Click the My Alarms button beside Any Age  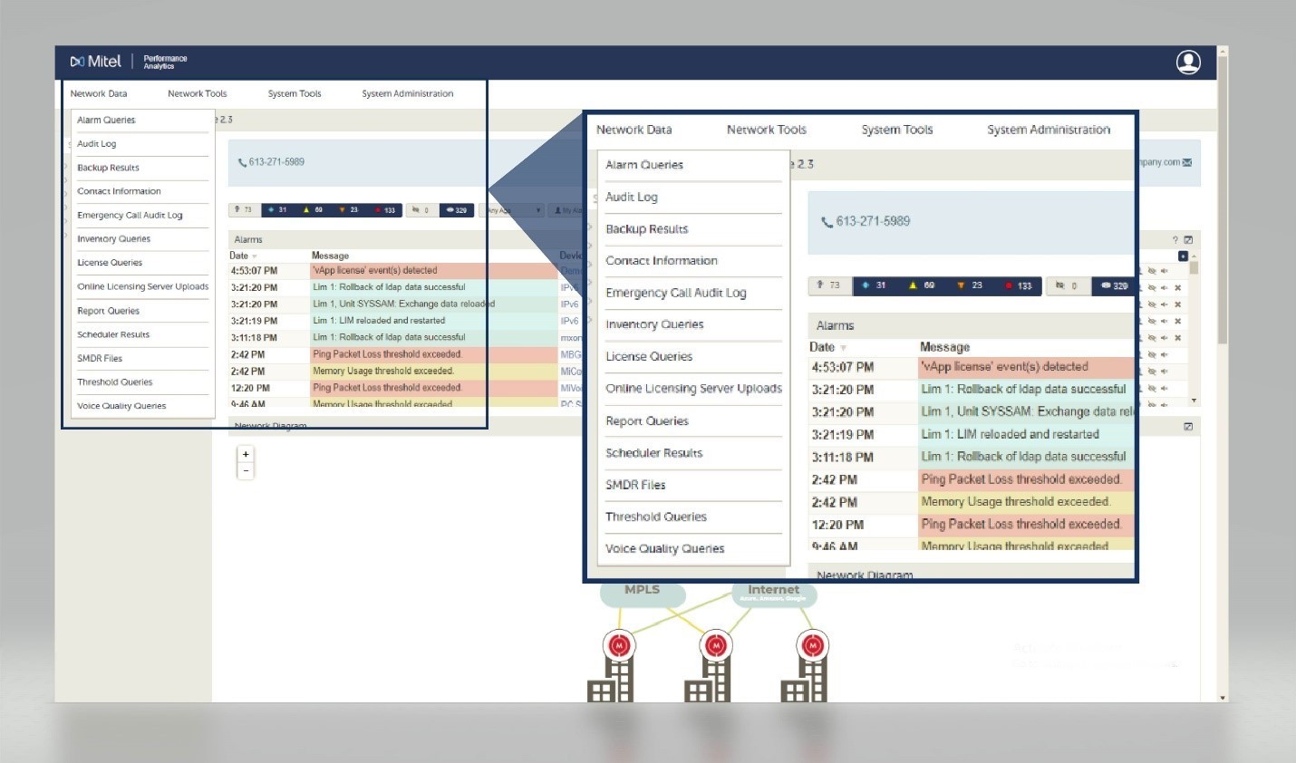tap(567, 210)
